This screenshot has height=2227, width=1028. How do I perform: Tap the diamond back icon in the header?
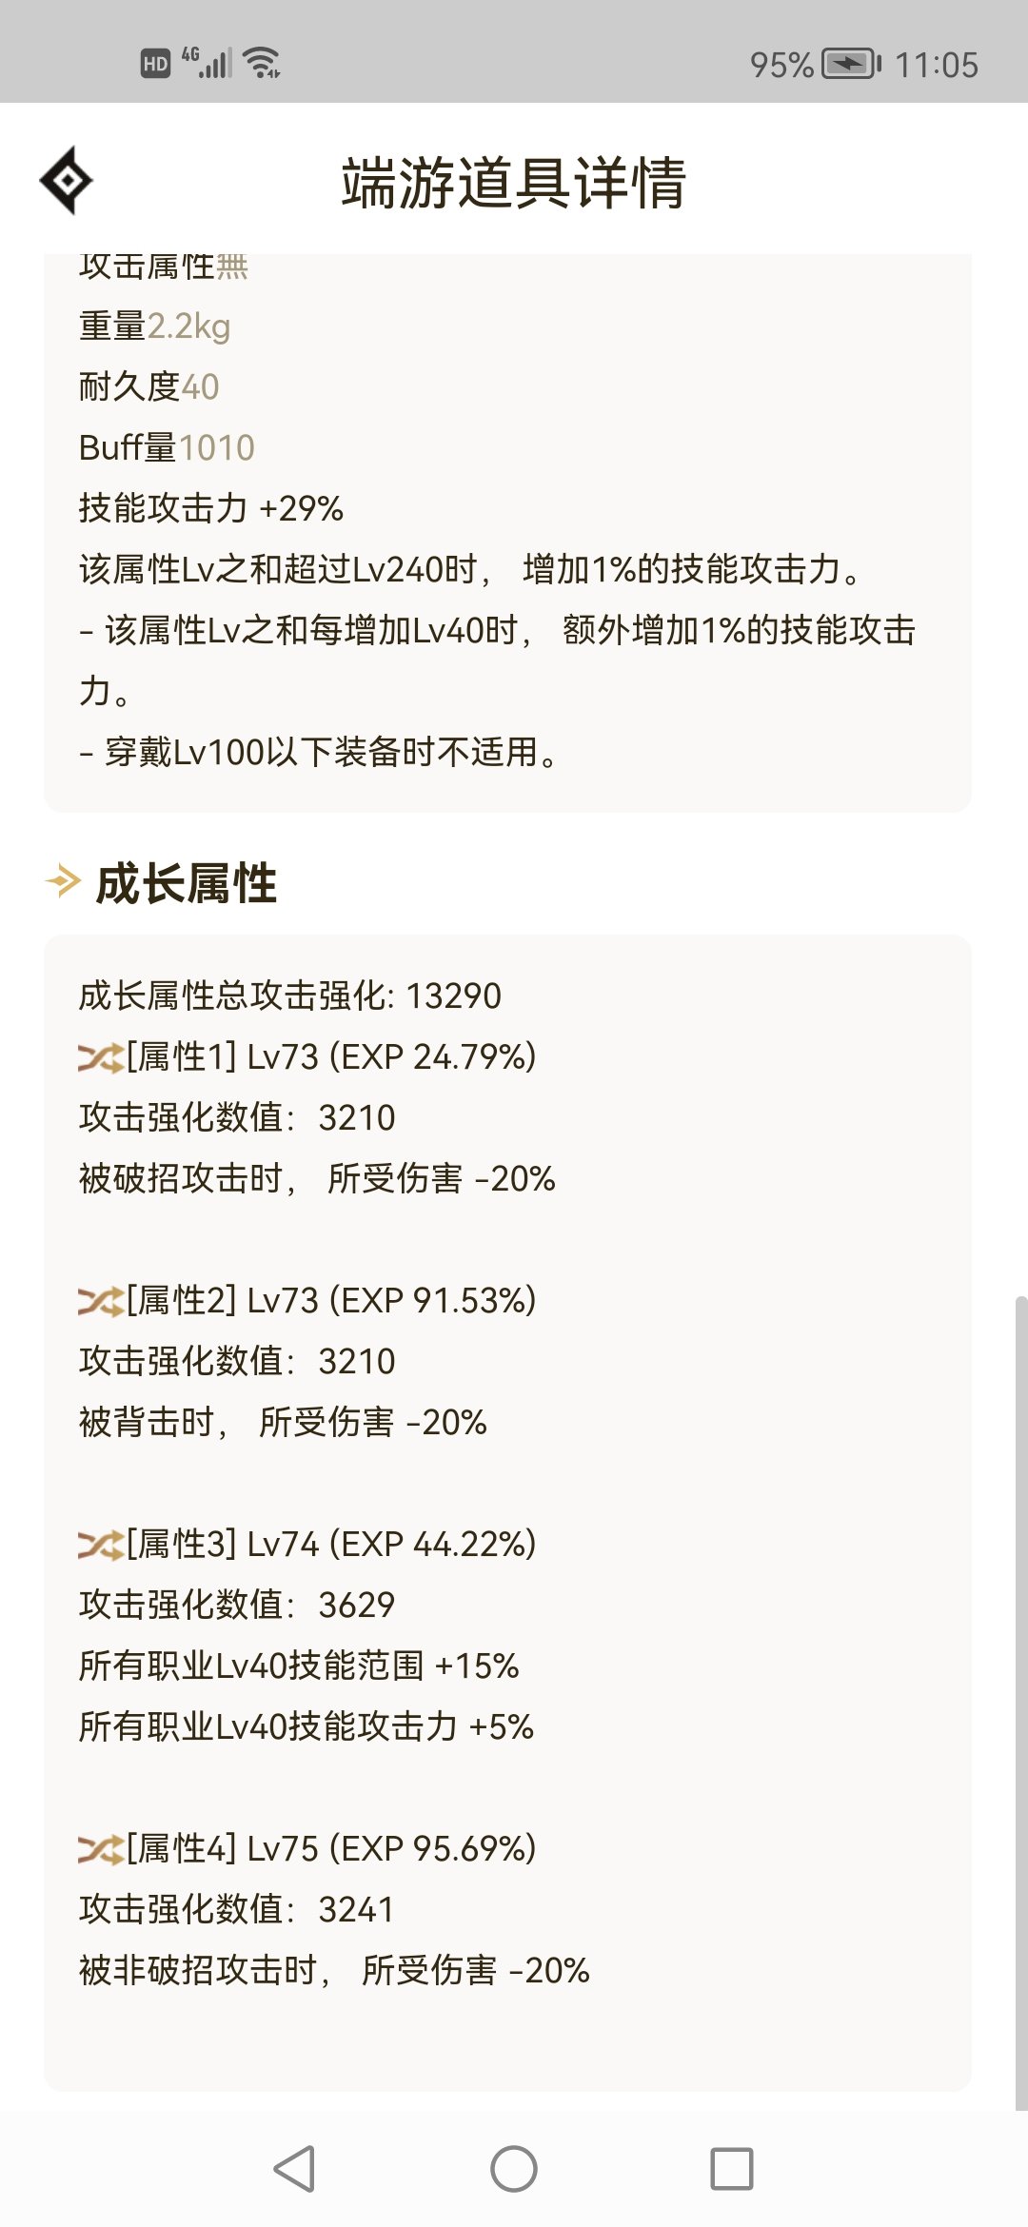click(x=66, y=180)
